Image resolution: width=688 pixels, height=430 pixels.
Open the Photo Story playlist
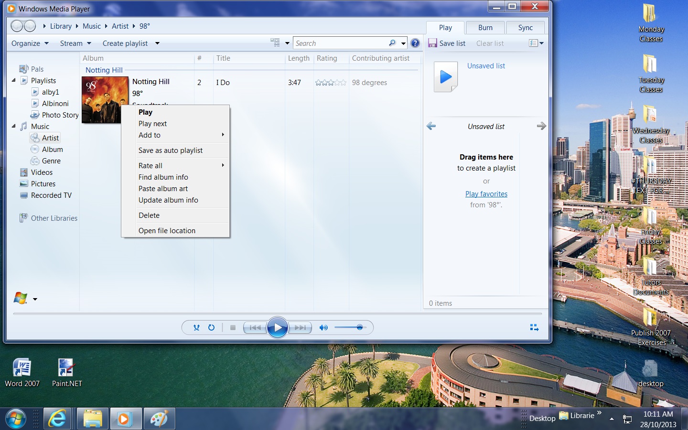pos(54,115)
